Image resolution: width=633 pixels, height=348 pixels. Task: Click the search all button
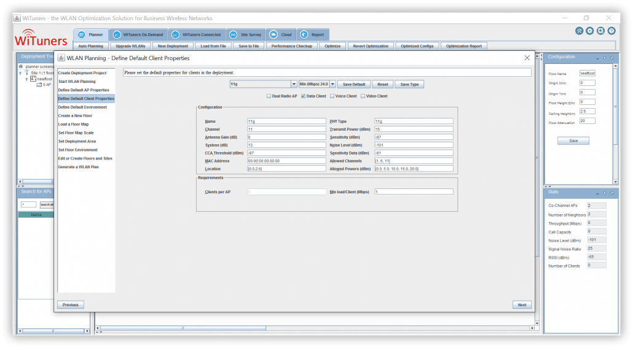coord(47,205)
